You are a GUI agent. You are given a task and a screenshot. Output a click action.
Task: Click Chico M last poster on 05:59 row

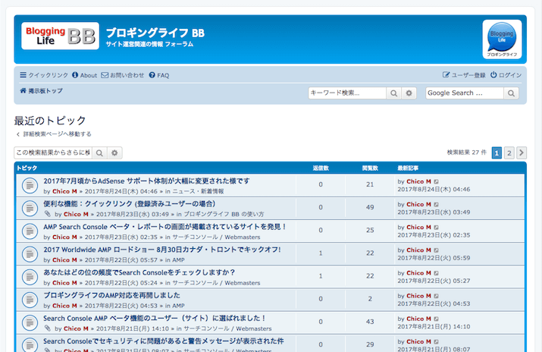coord(418,250)
